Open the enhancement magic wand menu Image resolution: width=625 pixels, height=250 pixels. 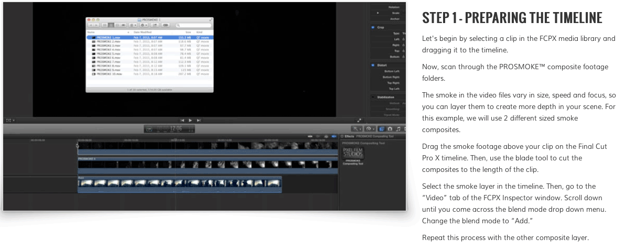(357, 129)
